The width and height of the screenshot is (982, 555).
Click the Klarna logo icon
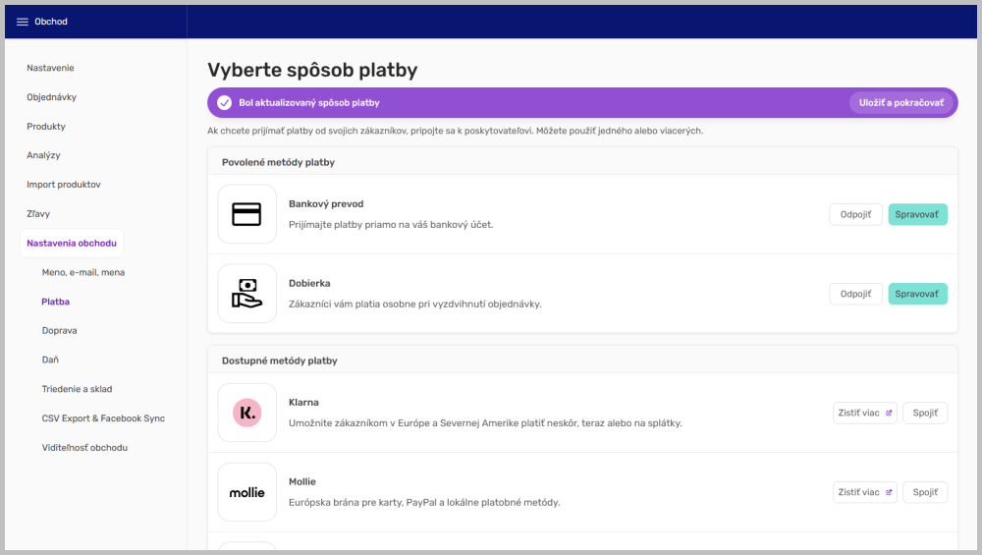point(246,413)
